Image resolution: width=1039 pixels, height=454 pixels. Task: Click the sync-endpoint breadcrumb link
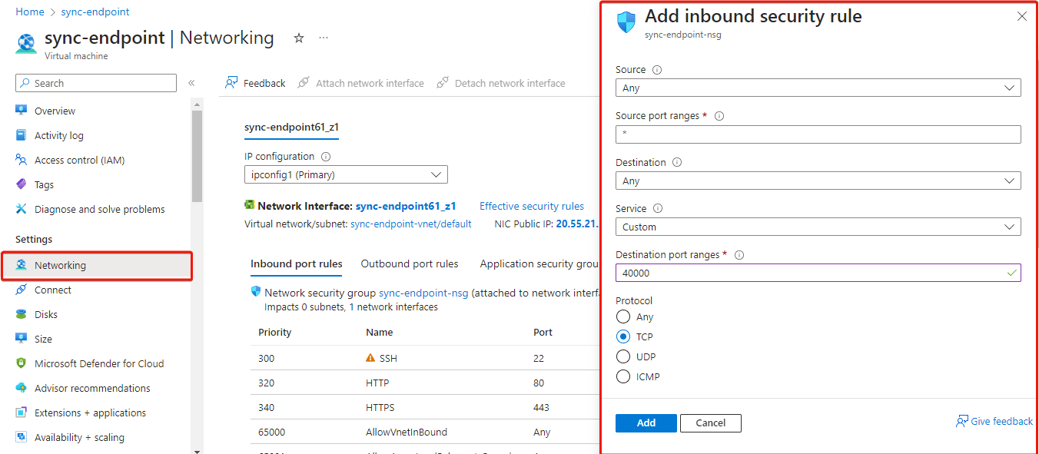coord(95,12)
